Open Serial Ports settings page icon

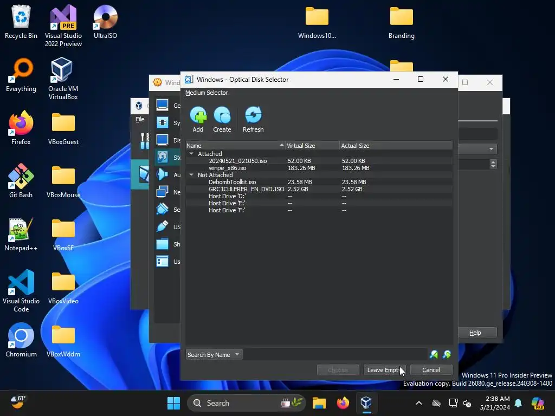coord(163,210)
